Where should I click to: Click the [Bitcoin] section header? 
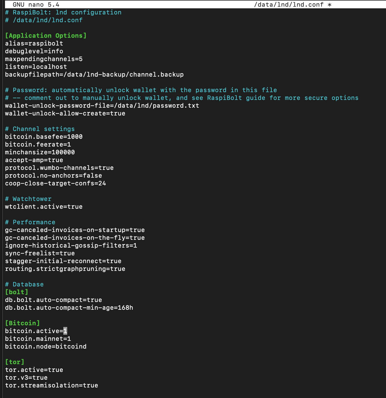(x=22, y=323)
